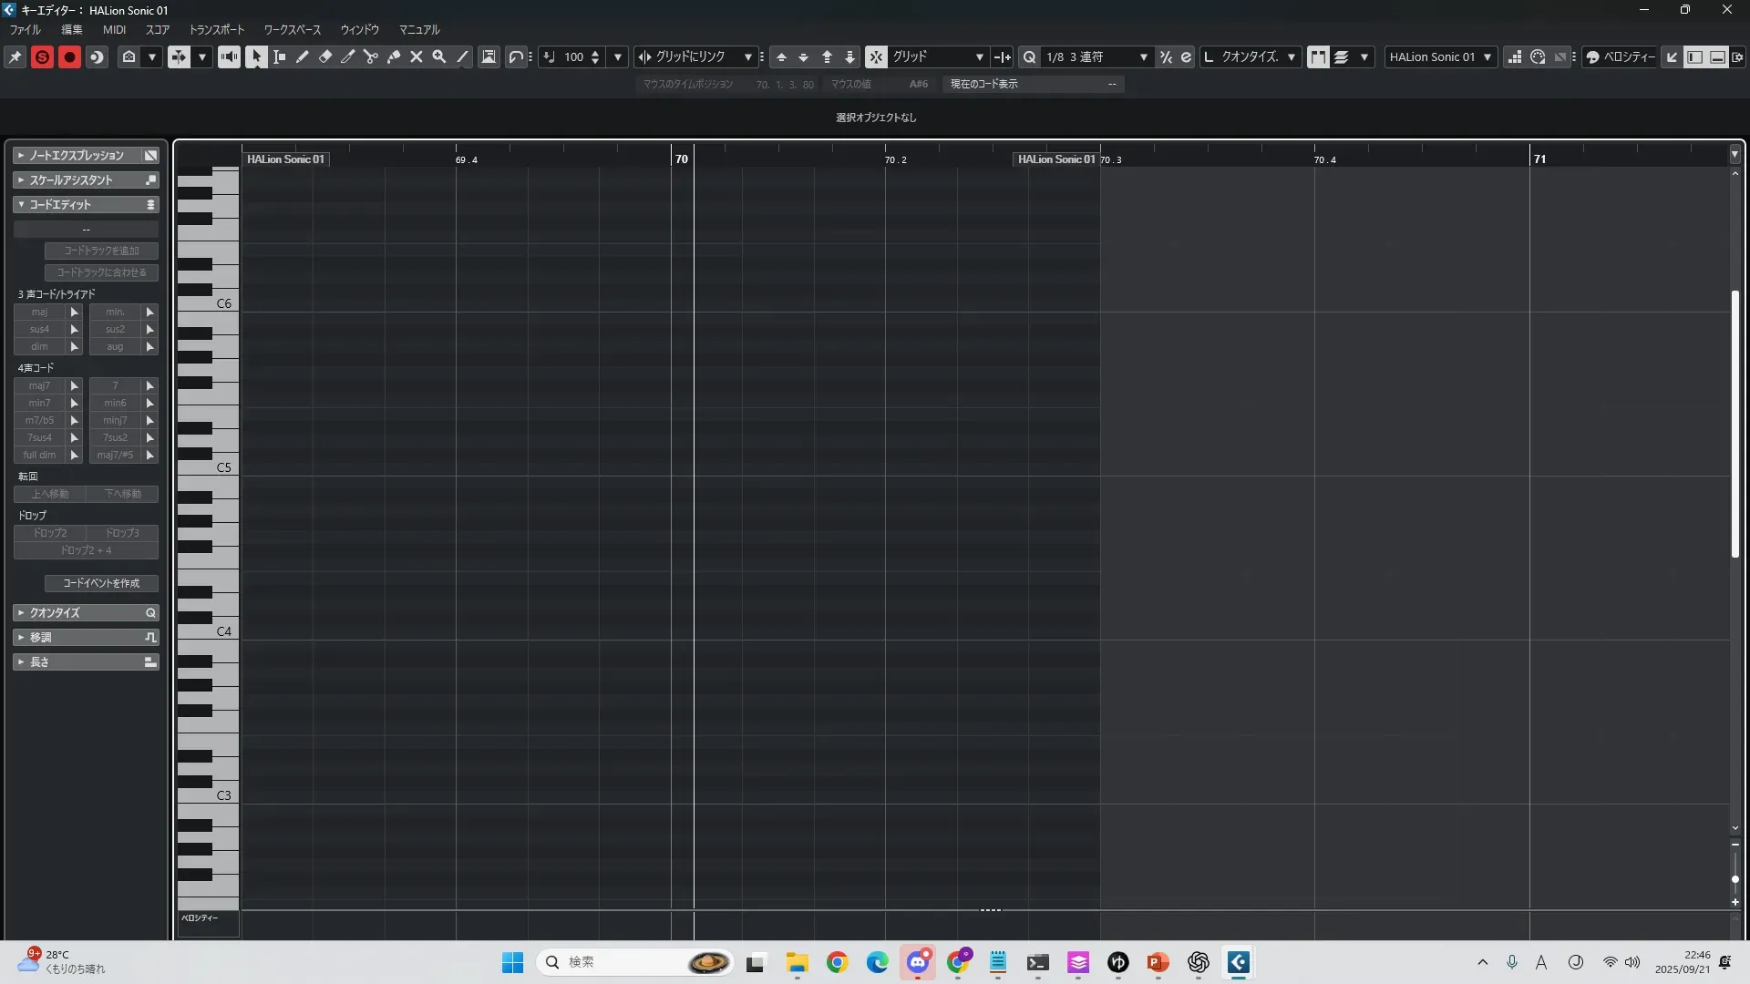Select the Split scissors tool
This screenshot has height=984, width=1750.
pyautogui.click(x=370, y=56)
